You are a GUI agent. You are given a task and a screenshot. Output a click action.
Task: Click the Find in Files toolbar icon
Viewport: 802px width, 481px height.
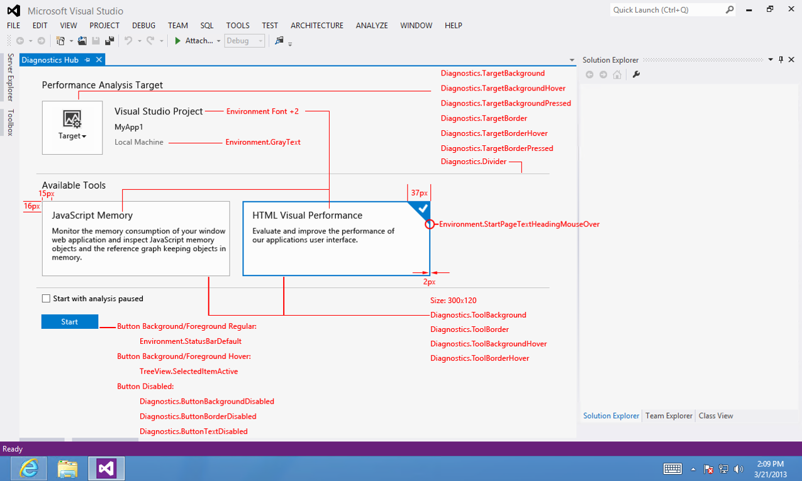(x=279, y=41)
